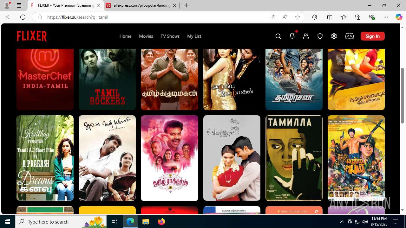The height and width of the screenshot is (228, 406).
Task: Open Tamil Rockerz poster
Action: 107,79
